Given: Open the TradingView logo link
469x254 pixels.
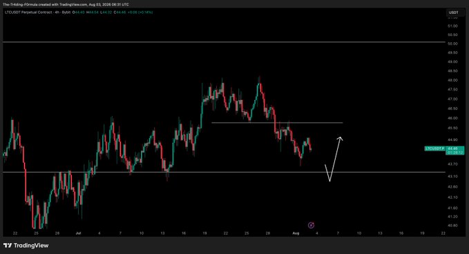Looking at the screenshot, I should tap(26, 245).
